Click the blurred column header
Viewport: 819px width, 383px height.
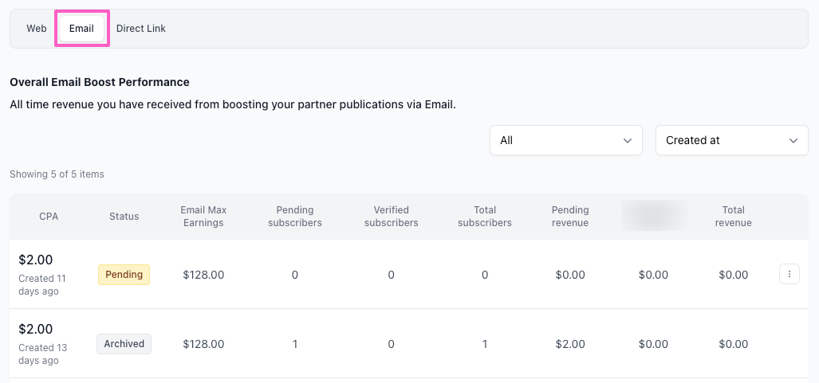(654, 216)
